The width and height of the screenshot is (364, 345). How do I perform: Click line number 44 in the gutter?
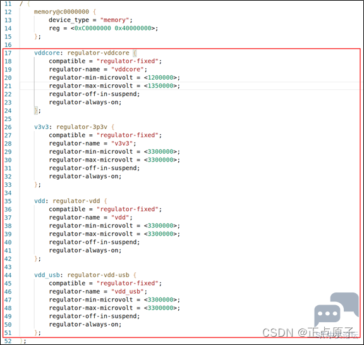pyautogui.click(x=8, y=275)
